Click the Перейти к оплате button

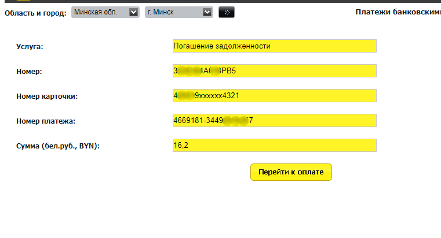291,172
